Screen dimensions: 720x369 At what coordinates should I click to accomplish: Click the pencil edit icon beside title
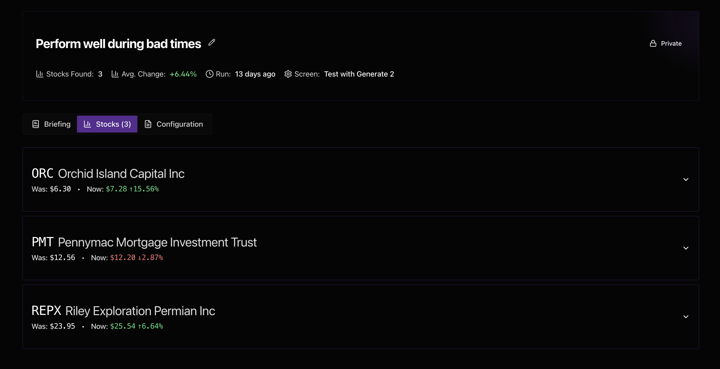[211, 42]
